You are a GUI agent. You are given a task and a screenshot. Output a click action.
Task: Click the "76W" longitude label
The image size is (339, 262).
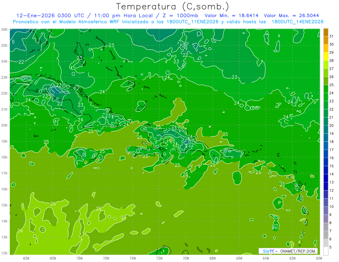106,258
